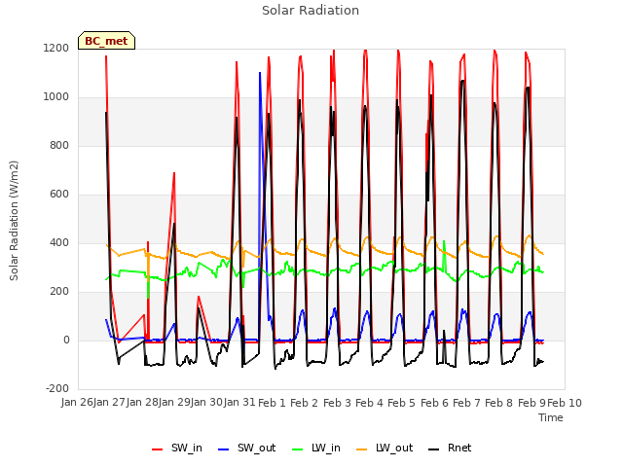This screenshot has width=623, height=467.
Task: Click the Feb 10 x-axis tick label
Action: (565, 403)
